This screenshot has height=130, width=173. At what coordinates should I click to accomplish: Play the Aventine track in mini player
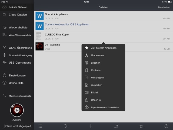click(17, 110)
